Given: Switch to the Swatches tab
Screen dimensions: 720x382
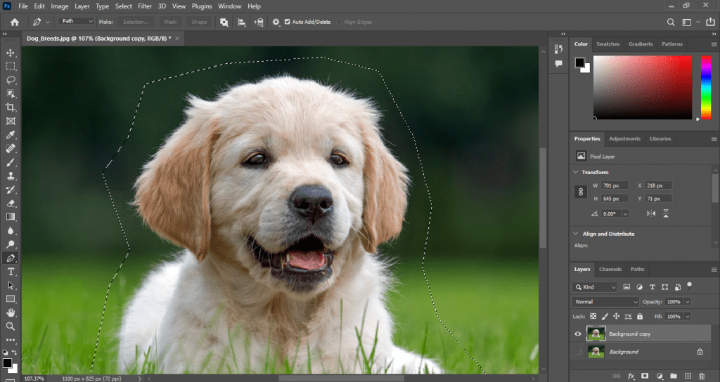Looking at the screenshot, I should tap(608, 44).
